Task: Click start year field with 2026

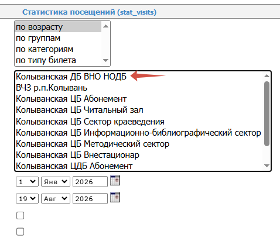Action: click(x=90, y=182)
